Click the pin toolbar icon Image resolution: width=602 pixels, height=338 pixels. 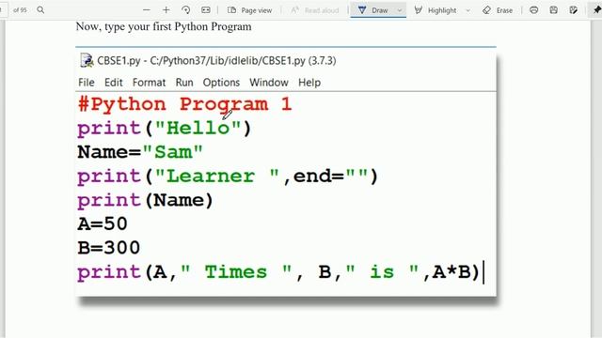pyautogui.click(x=597, y=10)
